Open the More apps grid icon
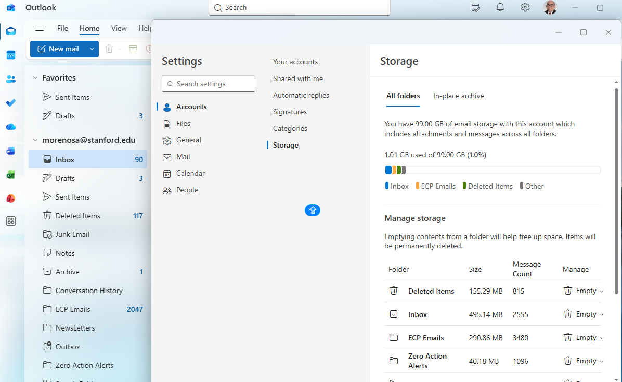The image size is (622, 382). pyautogui.click(x=11, y=221)
